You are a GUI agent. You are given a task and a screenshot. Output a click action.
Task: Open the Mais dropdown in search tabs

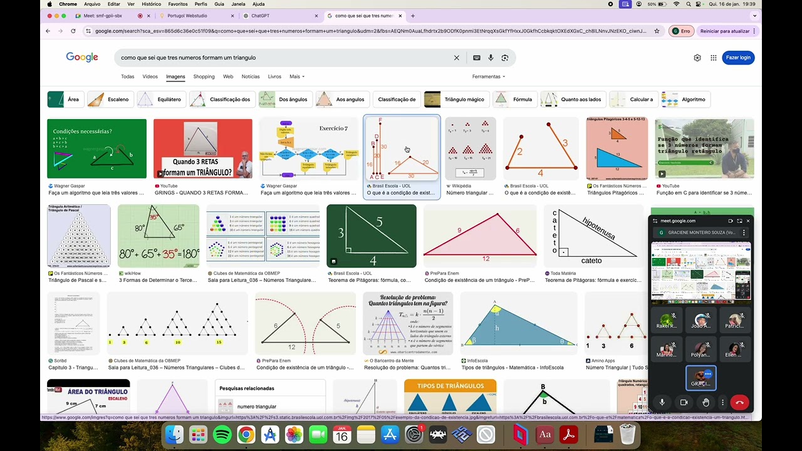click(x=297, y=76)
